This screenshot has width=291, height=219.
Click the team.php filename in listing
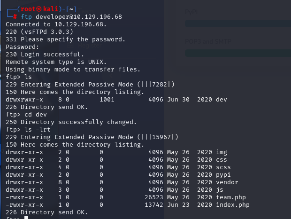coord(231,197)
